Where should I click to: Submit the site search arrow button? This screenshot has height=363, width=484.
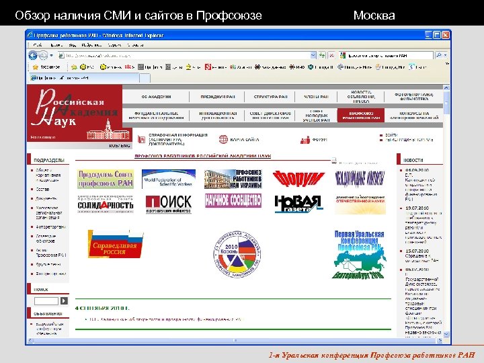tap(64, 300)
